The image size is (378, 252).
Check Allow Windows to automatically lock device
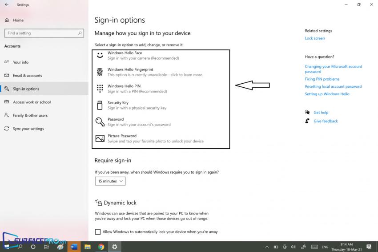[x=98, y=232]
